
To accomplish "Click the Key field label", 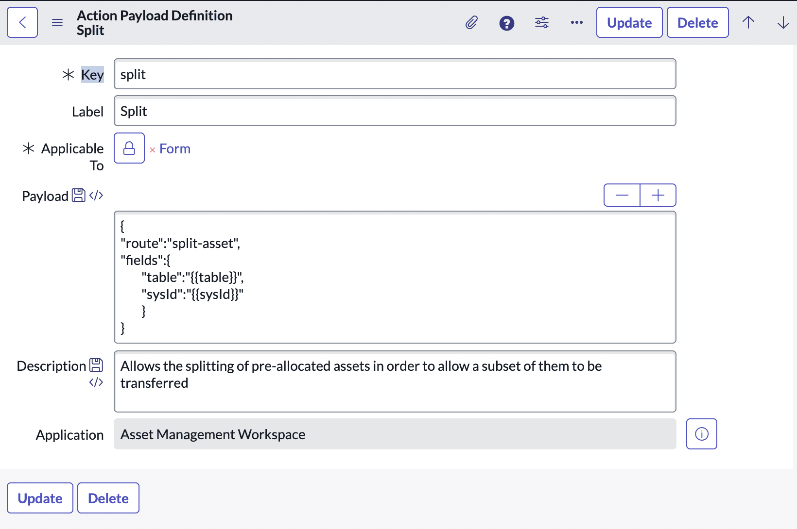I will pyautogui.click(x=92, y=74).
